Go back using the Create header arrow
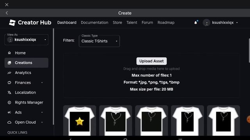Viewport: 250px width, 140px height. 7,13
